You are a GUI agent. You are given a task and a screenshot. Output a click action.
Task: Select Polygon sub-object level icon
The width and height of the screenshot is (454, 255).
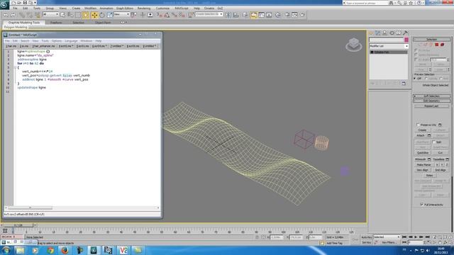[437, 45]
